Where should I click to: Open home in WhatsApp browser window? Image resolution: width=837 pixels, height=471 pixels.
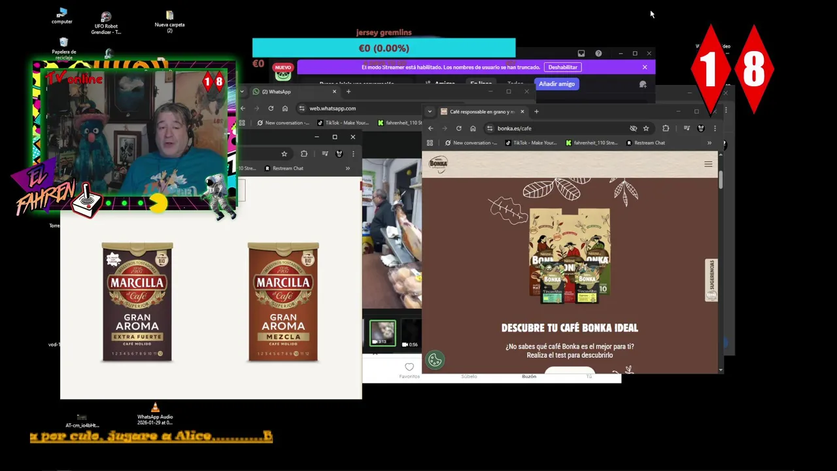click(x=285, y=108)
